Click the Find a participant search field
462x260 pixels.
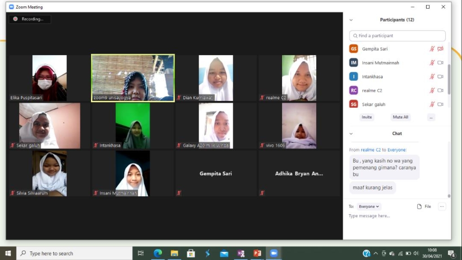(397, 36)
